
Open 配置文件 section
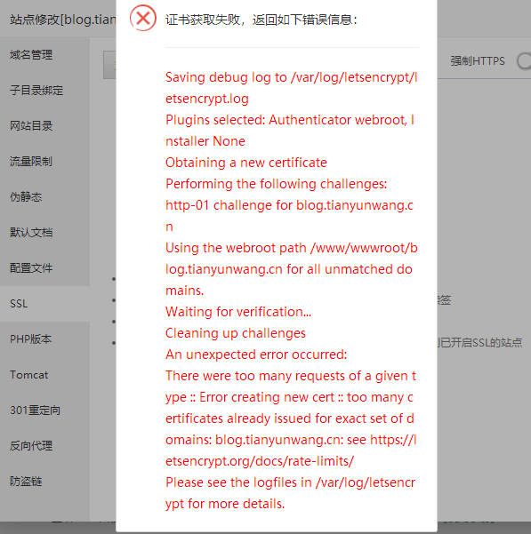[x=31, y=268]
